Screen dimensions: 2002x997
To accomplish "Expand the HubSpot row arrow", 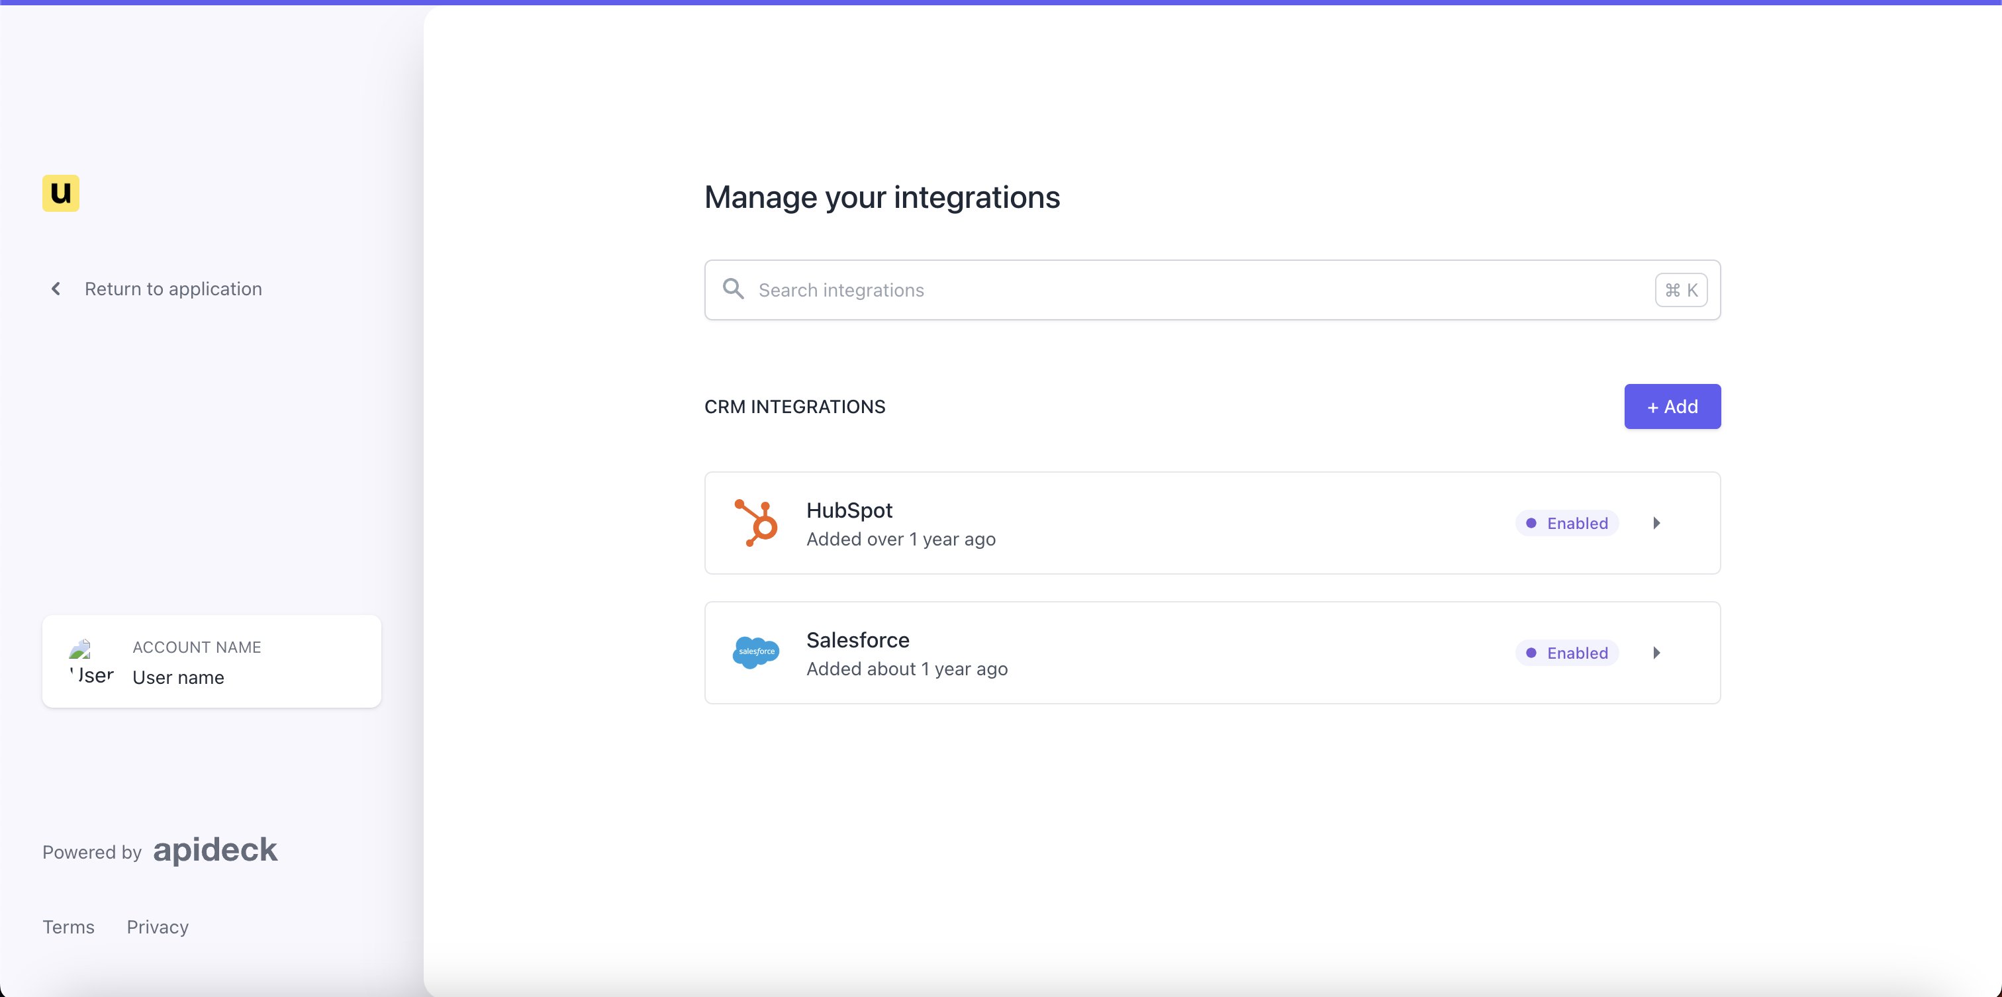I will (x=1656, y=523).
